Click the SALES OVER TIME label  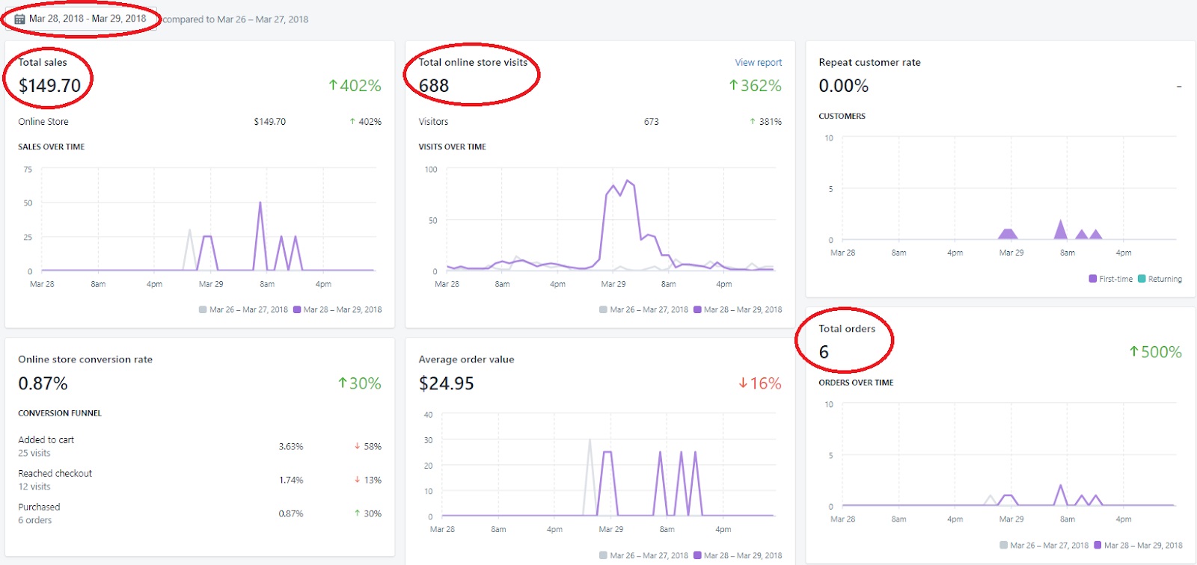(52, 147)
